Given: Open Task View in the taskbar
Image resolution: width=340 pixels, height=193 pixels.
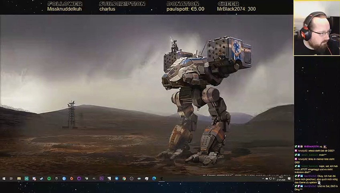Looking at the screenshot, I should tap(11, 179).
